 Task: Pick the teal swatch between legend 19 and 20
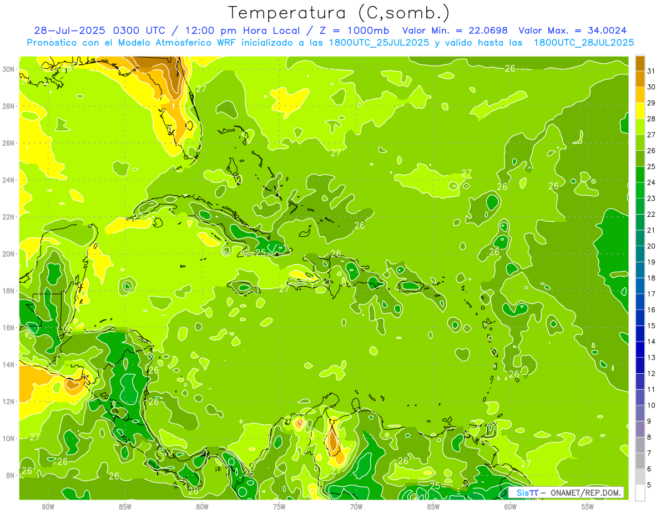(x=640, y=254)
